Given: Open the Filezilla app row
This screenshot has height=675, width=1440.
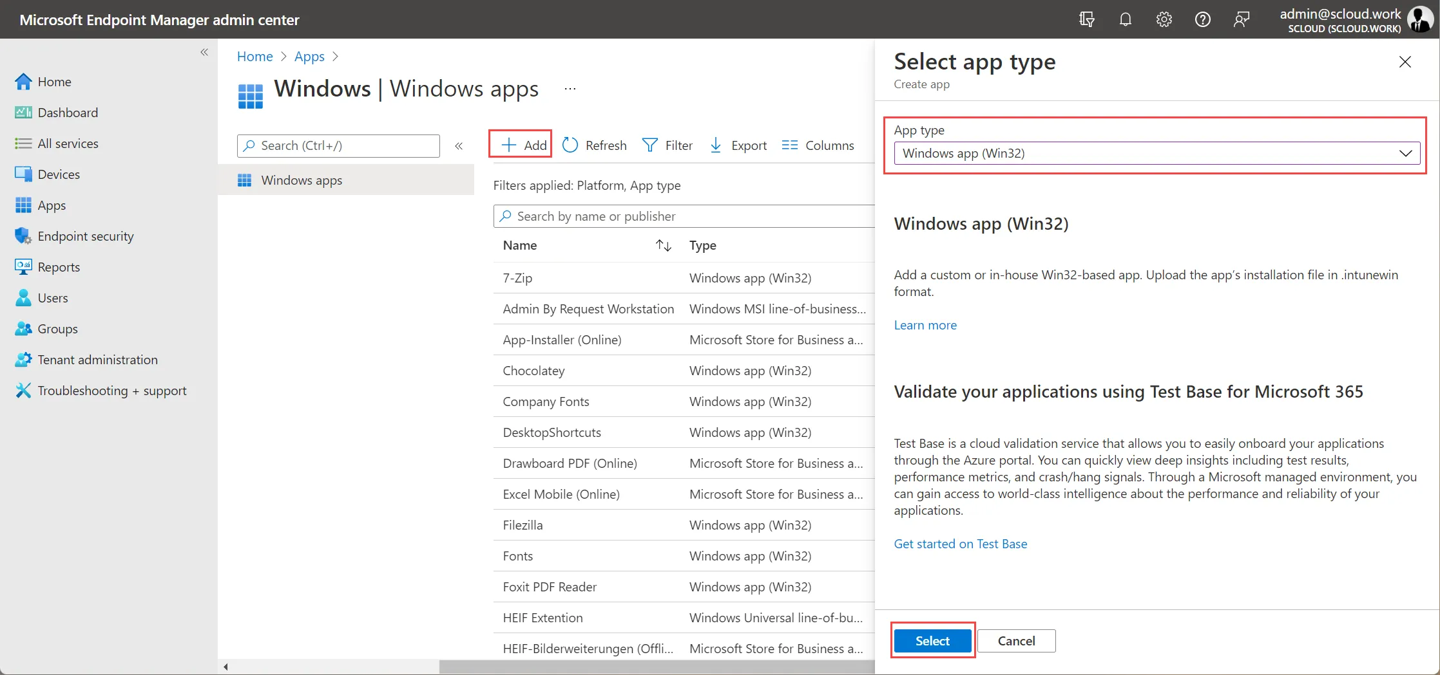Looking at the screenshot, I should [684, 525].
